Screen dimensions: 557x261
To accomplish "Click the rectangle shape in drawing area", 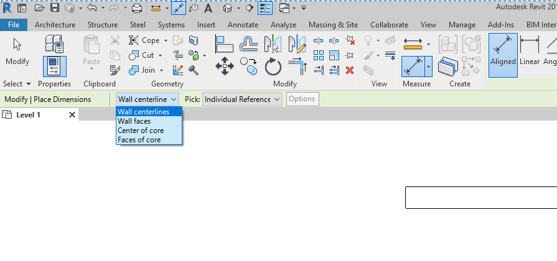I will tap(481, 198).
